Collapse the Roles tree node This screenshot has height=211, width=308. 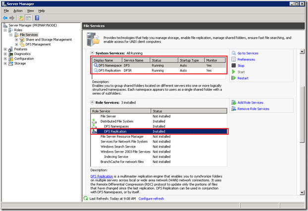(x=5, y=30)
